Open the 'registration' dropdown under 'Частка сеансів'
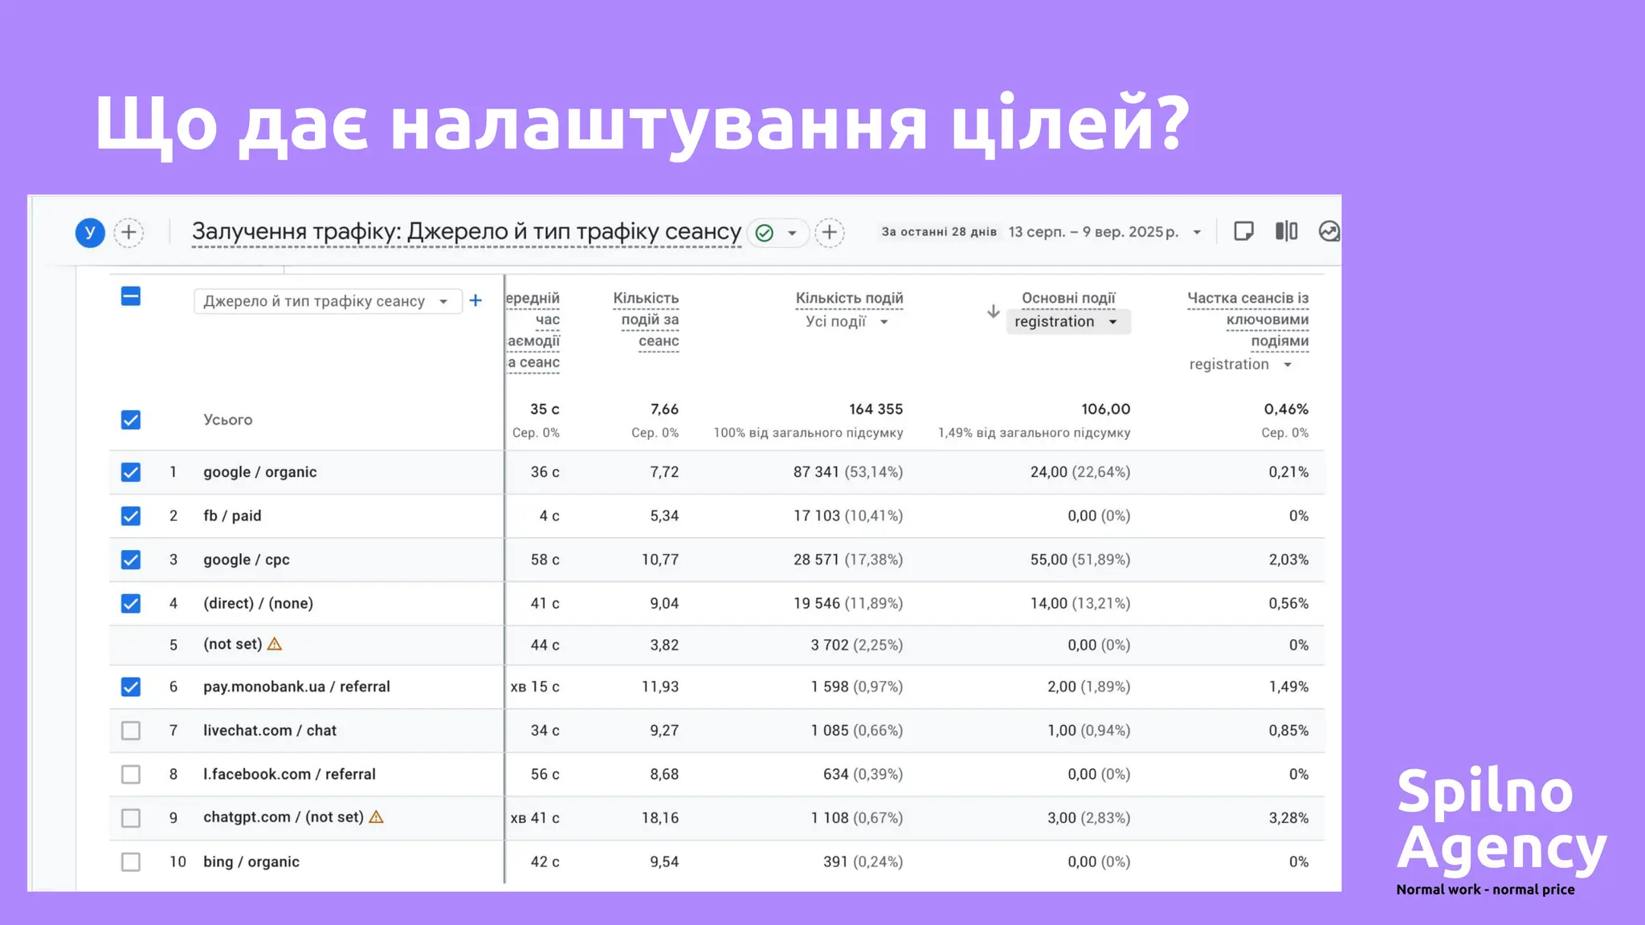1645x925 pixels. 1241,365
